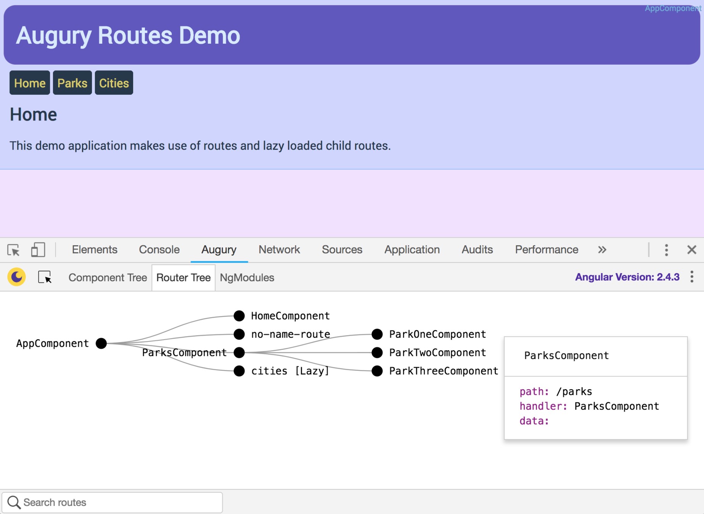Click the demo application description sentence
Image resolution: width=704 pixels, height=514 pixels.
pos(200,145)
